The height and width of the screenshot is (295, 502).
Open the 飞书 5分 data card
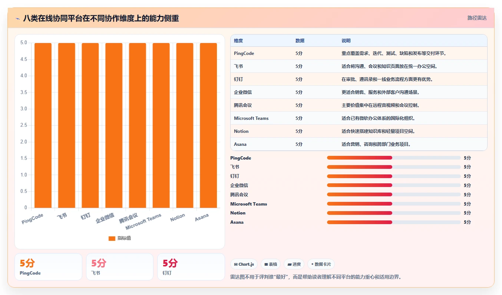tap(120, 267)
